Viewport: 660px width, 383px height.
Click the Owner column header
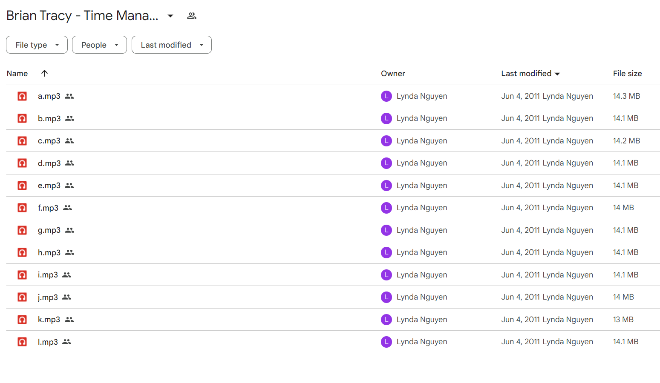coord(393,74)
